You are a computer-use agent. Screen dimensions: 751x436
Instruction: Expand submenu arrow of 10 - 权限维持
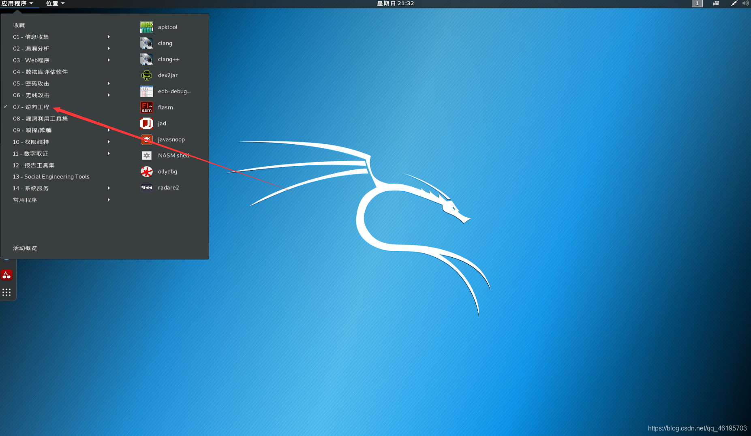point(109,142)
